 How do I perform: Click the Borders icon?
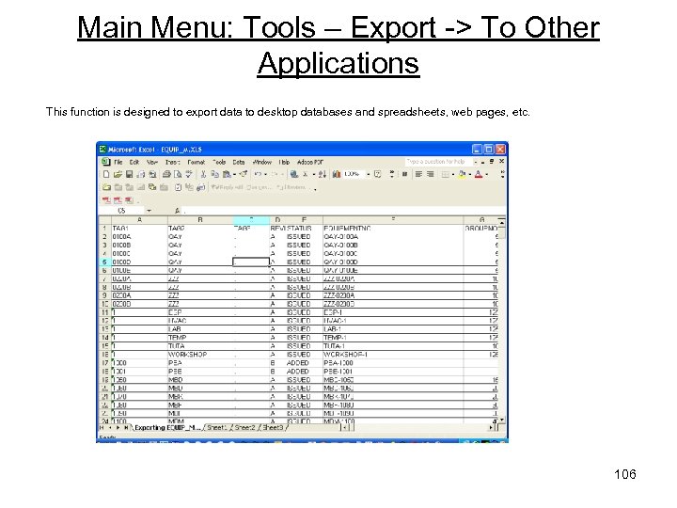[445, 174]
